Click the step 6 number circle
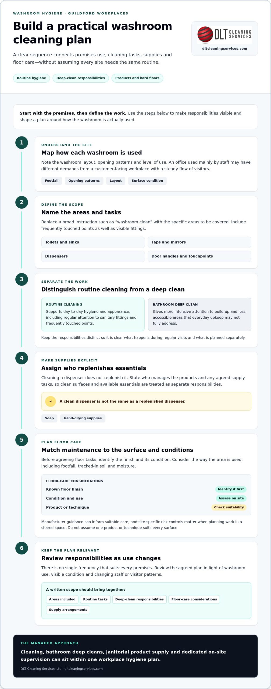Image resolution: width=271 pixels, height=689 pixels. click(22, 548)
